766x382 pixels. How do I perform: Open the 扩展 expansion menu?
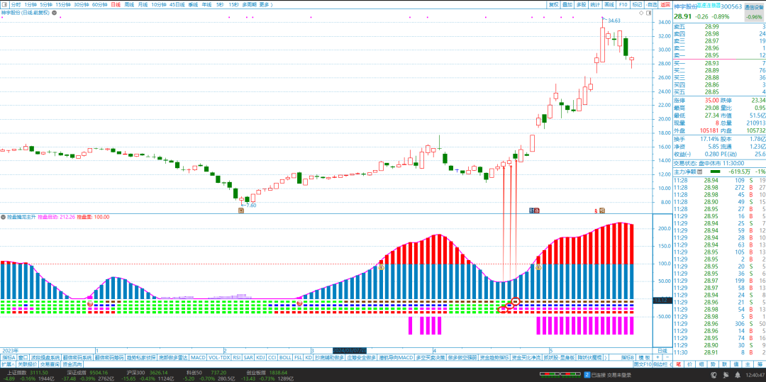8,364
